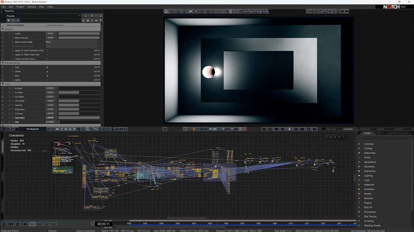The width and height of the screenshot is (414, 232).
Task: Uncheck the Red affected channel checkbox
Action: point(47,67)
